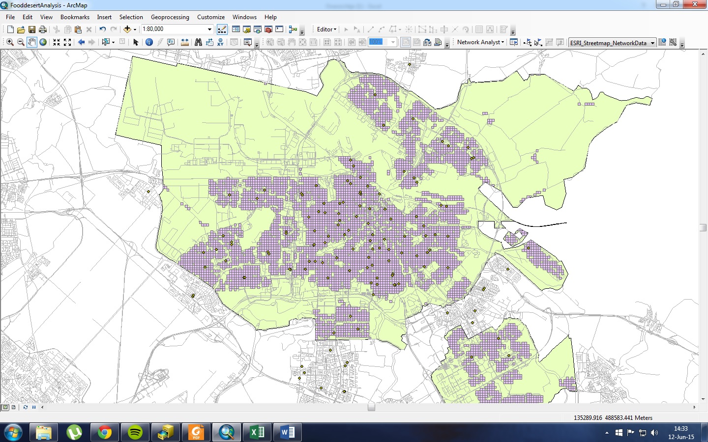
Task: Select the Zoom In tool
Action: click(10, 42)
